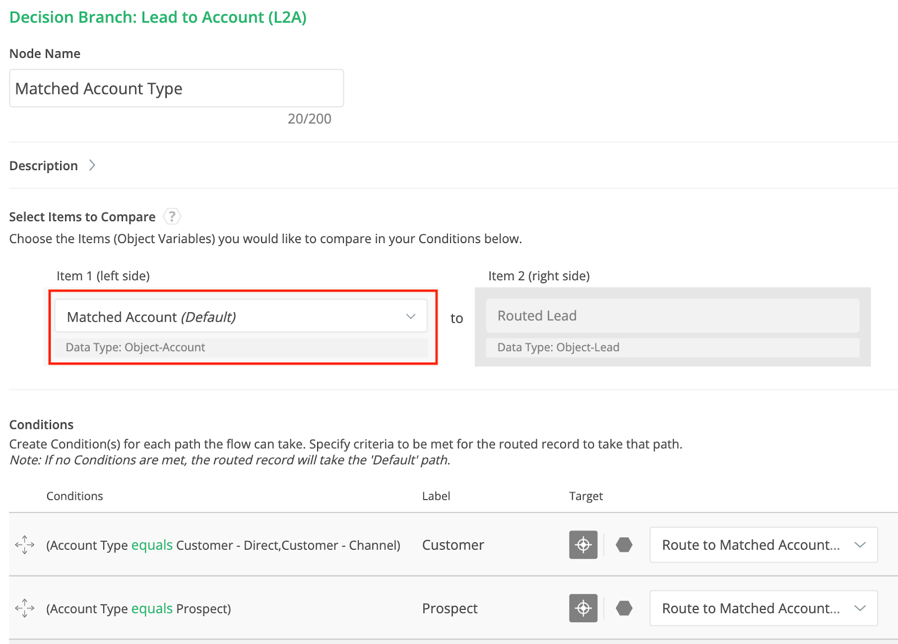Image resolution: width=898 pixels, height=644 pixels.
Task: Click the Target column header
Action: [x=585, y=496]
